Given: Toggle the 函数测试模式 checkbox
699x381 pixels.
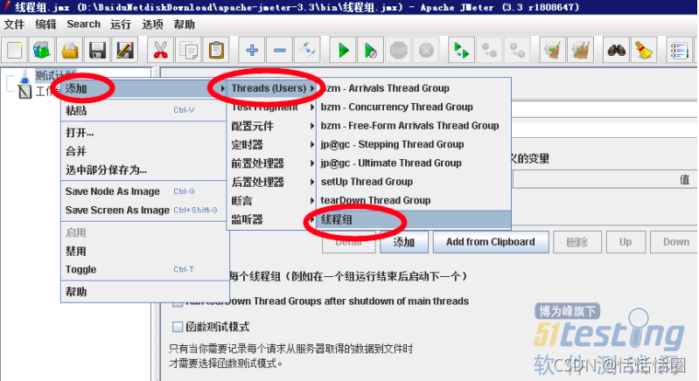Looking at the screenshot, I should pyautogui.click(x=178, y=327).
